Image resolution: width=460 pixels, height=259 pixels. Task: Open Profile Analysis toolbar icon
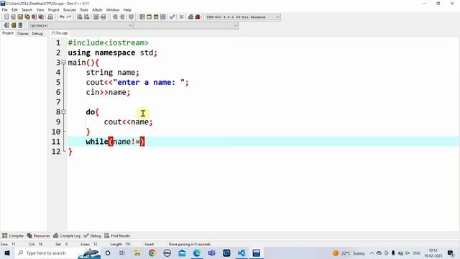190,17
